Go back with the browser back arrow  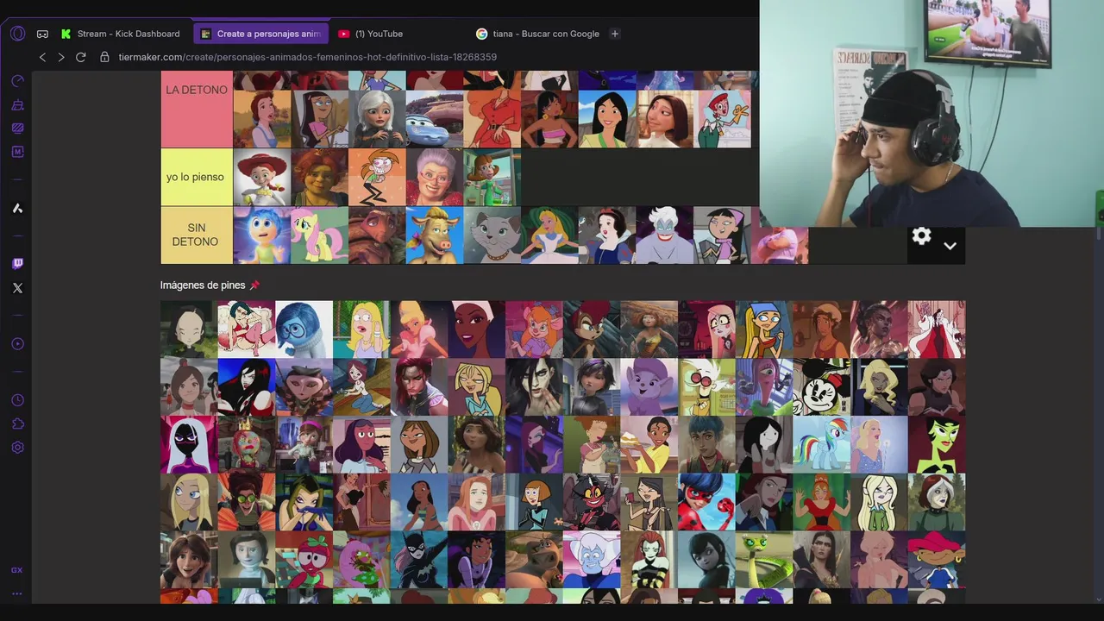pyautogui.click(x=42, y=57)
